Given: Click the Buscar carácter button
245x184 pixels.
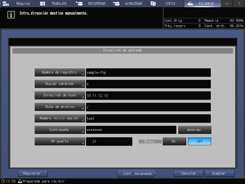Looking at the screenshot, I should [x=60, y=84].
